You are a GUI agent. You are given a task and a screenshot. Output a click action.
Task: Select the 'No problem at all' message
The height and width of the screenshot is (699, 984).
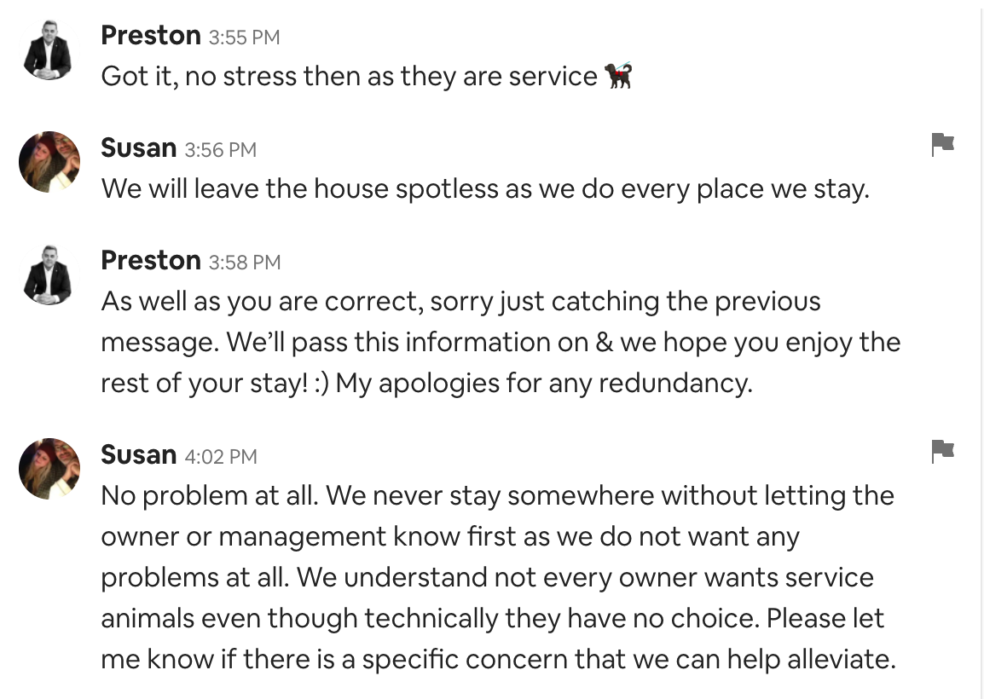tap(498, 577)
